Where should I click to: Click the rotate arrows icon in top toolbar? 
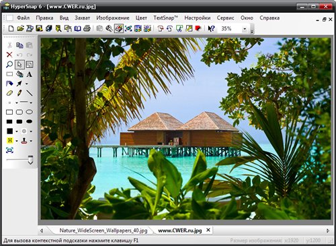click(169, 28)
